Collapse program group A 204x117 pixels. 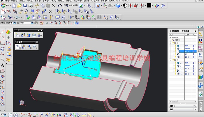pos(170,43)
